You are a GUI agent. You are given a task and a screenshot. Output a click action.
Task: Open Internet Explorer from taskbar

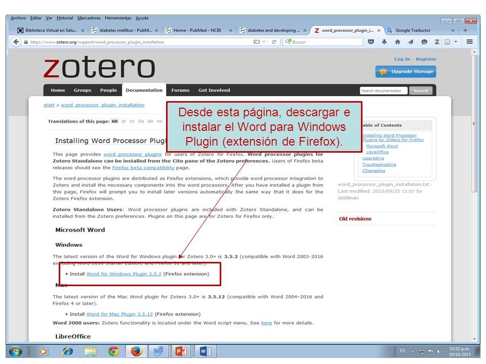(x=67, y=351)
